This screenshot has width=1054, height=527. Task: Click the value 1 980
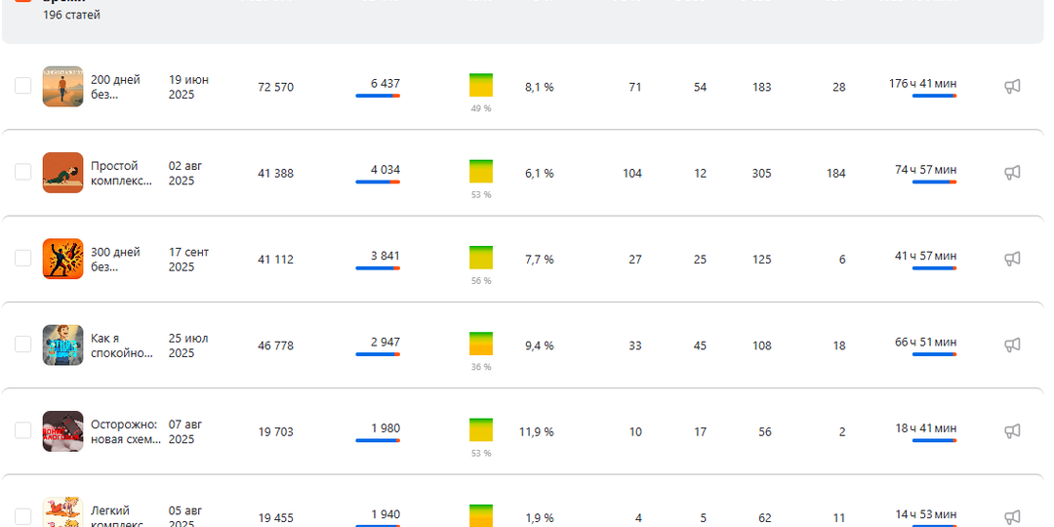pyautogui.click(x=385, y=428)
